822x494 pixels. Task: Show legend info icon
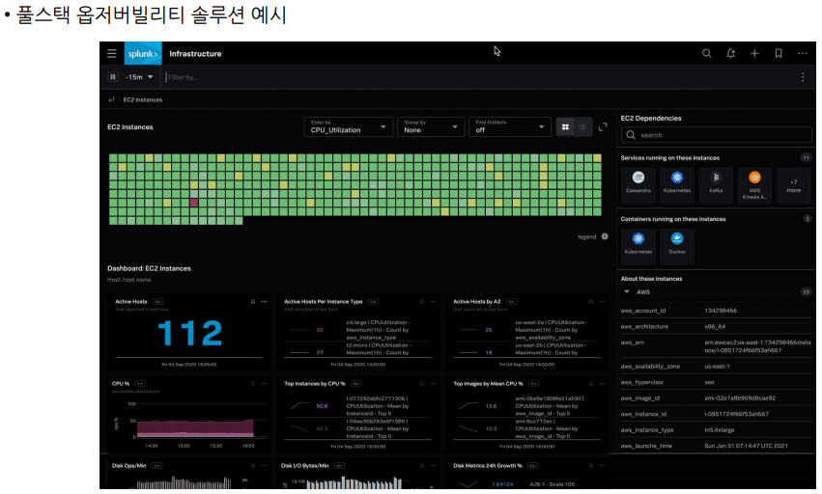coord(605,236)
